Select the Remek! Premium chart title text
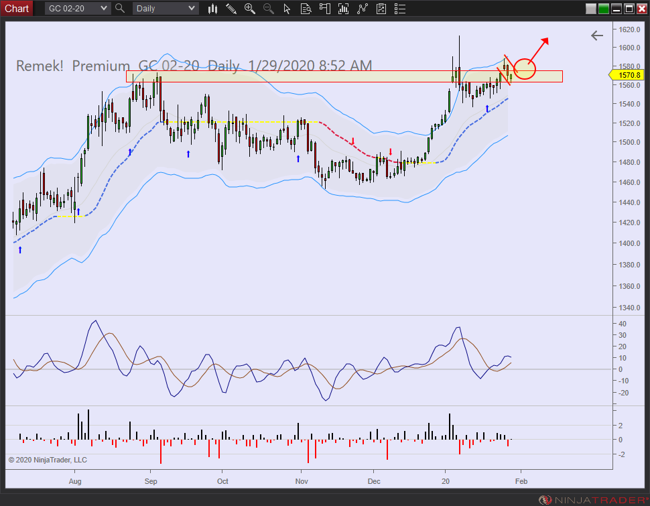 (x=194, y=66)
